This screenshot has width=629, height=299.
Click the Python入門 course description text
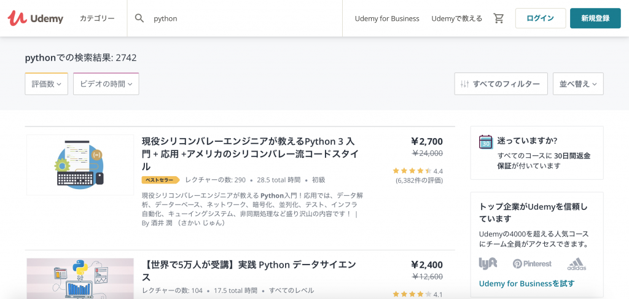[x=252, y=209]
